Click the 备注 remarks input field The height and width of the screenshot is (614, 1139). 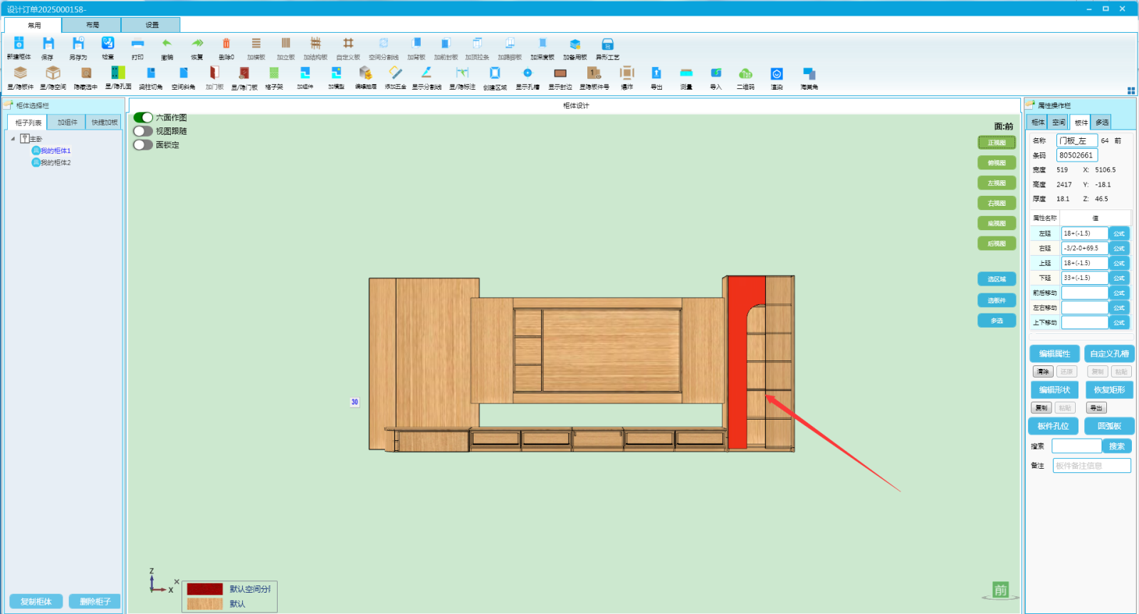[1091, 466]
